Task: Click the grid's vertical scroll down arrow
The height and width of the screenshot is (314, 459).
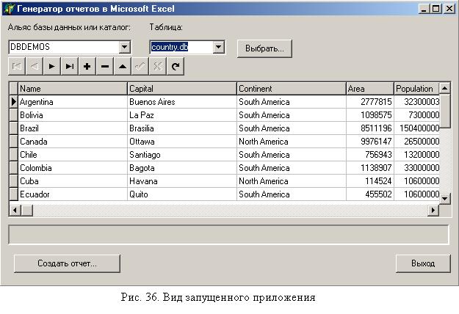Action: pyautogui.click(x=444, y=199)
